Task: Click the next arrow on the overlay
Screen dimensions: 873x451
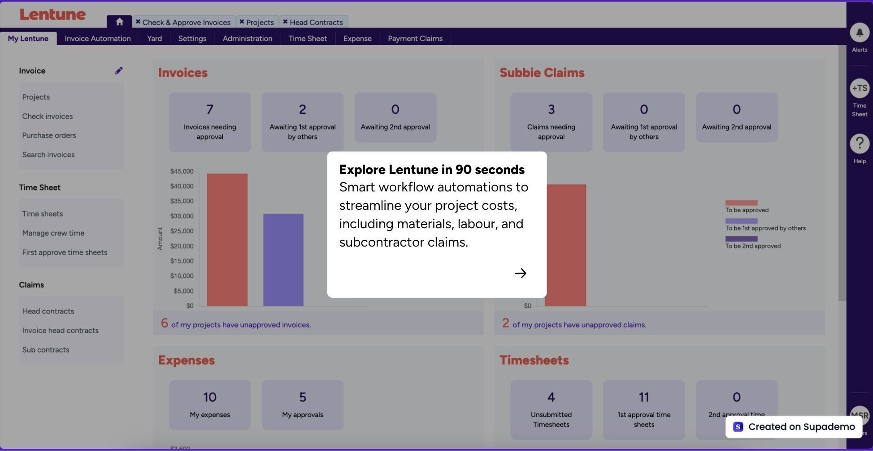Action: (x=521, y=273)
